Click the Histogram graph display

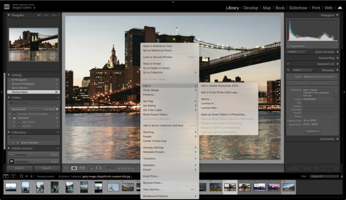pos(311,31)
